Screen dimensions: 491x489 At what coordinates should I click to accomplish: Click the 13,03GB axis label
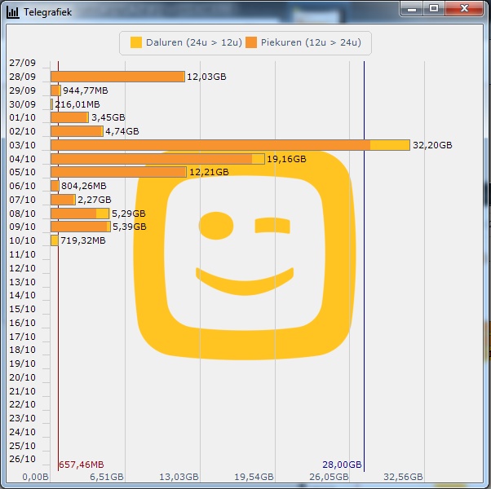[179, 477]
